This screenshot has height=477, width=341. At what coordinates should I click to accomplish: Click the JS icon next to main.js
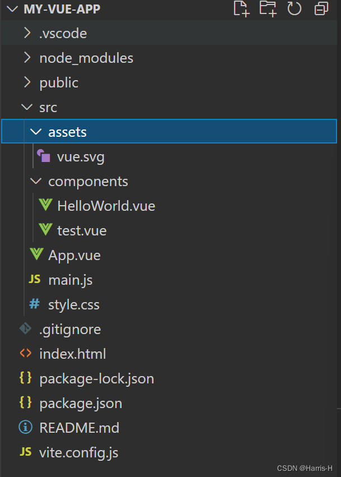35,280
